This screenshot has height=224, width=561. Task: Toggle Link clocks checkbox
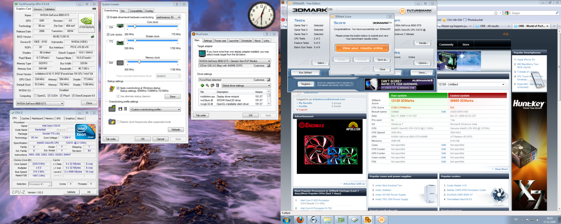point(108,34)
